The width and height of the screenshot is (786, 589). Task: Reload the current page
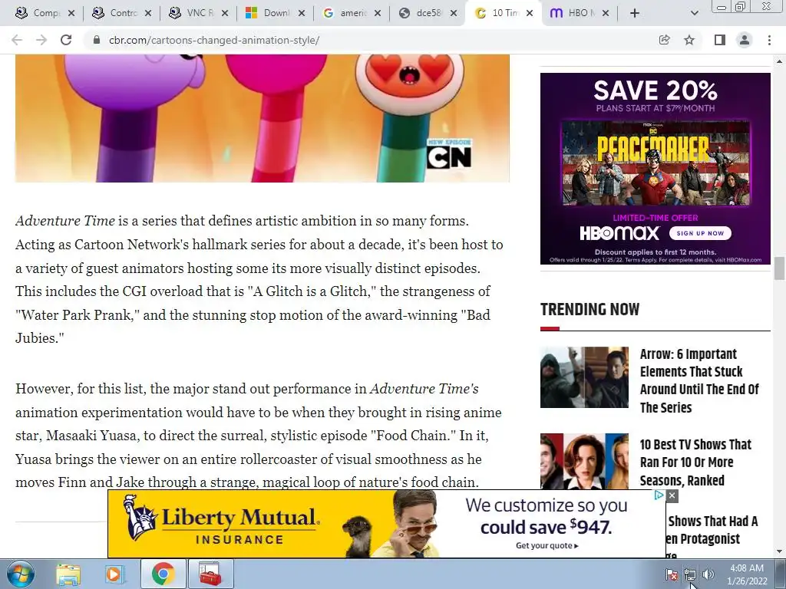pos(66,40)
